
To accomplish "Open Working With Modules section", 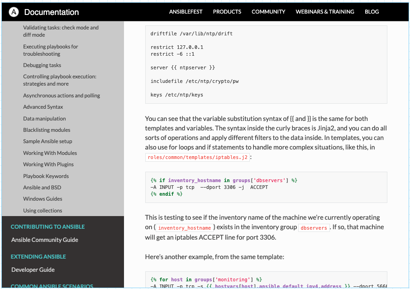I will [50, 153].
